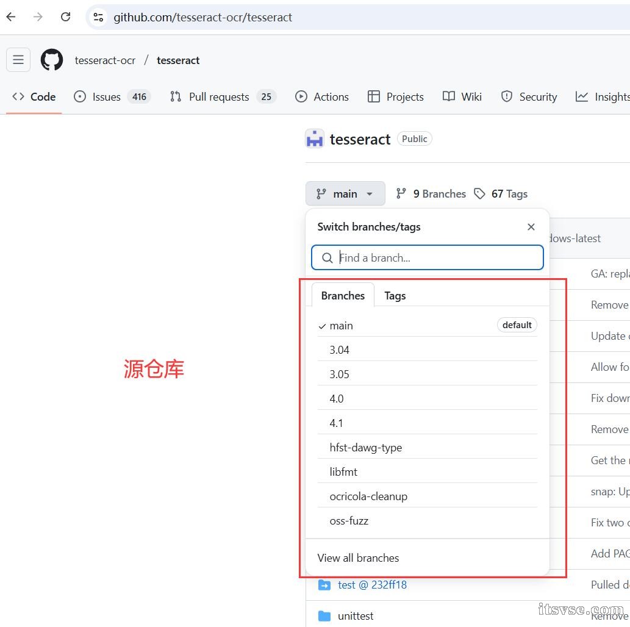
Task: Switch to branch libfmt
Action: (x=427, y=472)
